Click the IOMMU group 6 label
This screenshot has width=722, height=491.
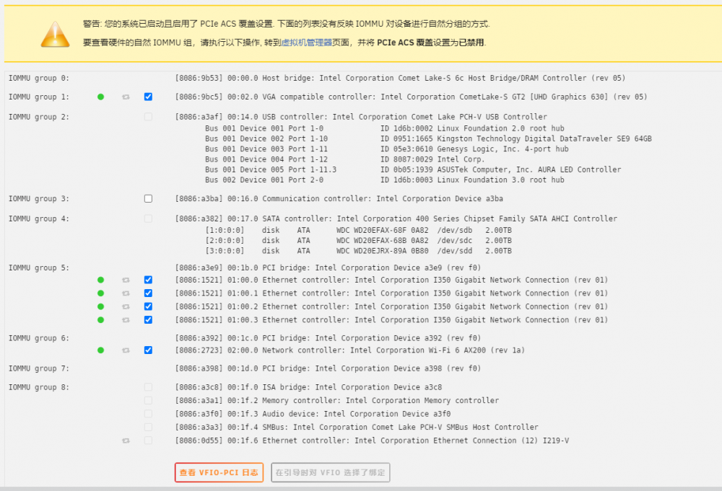click(39, 338)
